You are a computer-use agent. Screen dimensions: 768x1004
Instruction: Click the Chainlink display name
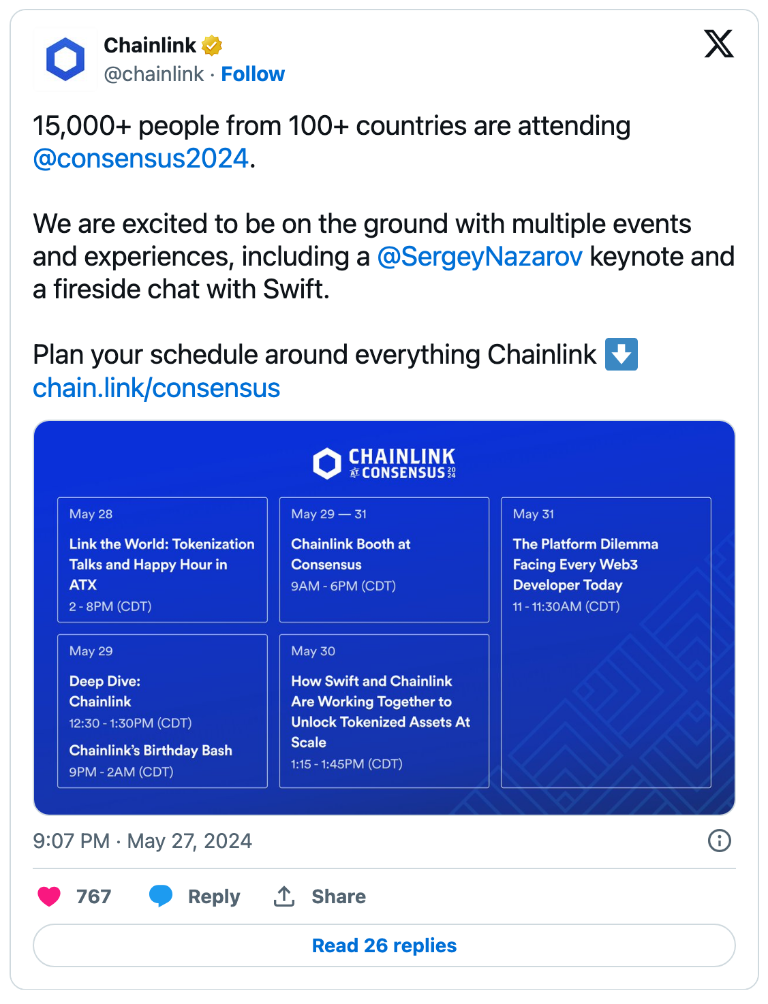[x=150, y=46]
